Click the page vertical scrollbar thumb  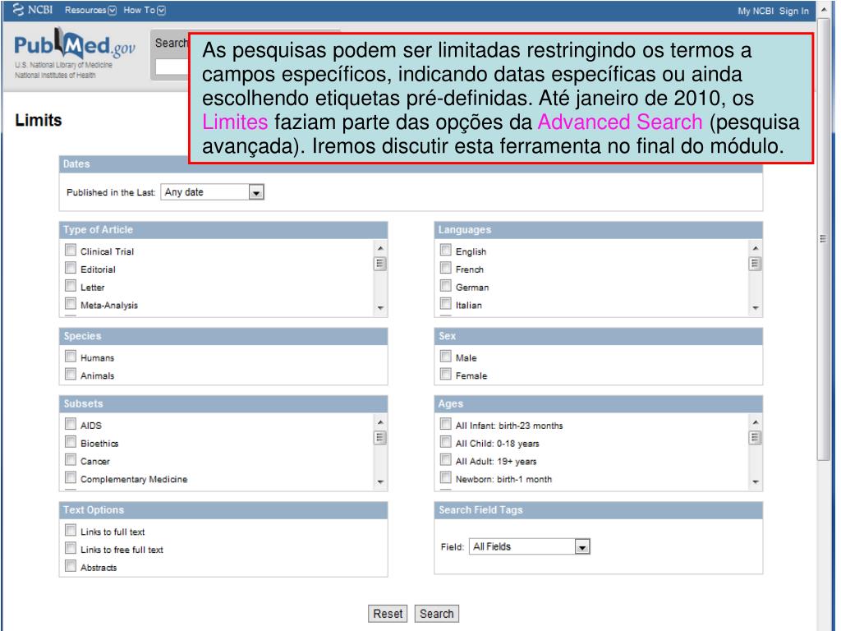[x=823, y=239]
